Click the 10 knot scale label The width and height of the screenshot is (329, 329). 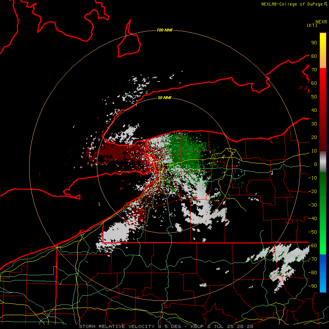(314, 151)
